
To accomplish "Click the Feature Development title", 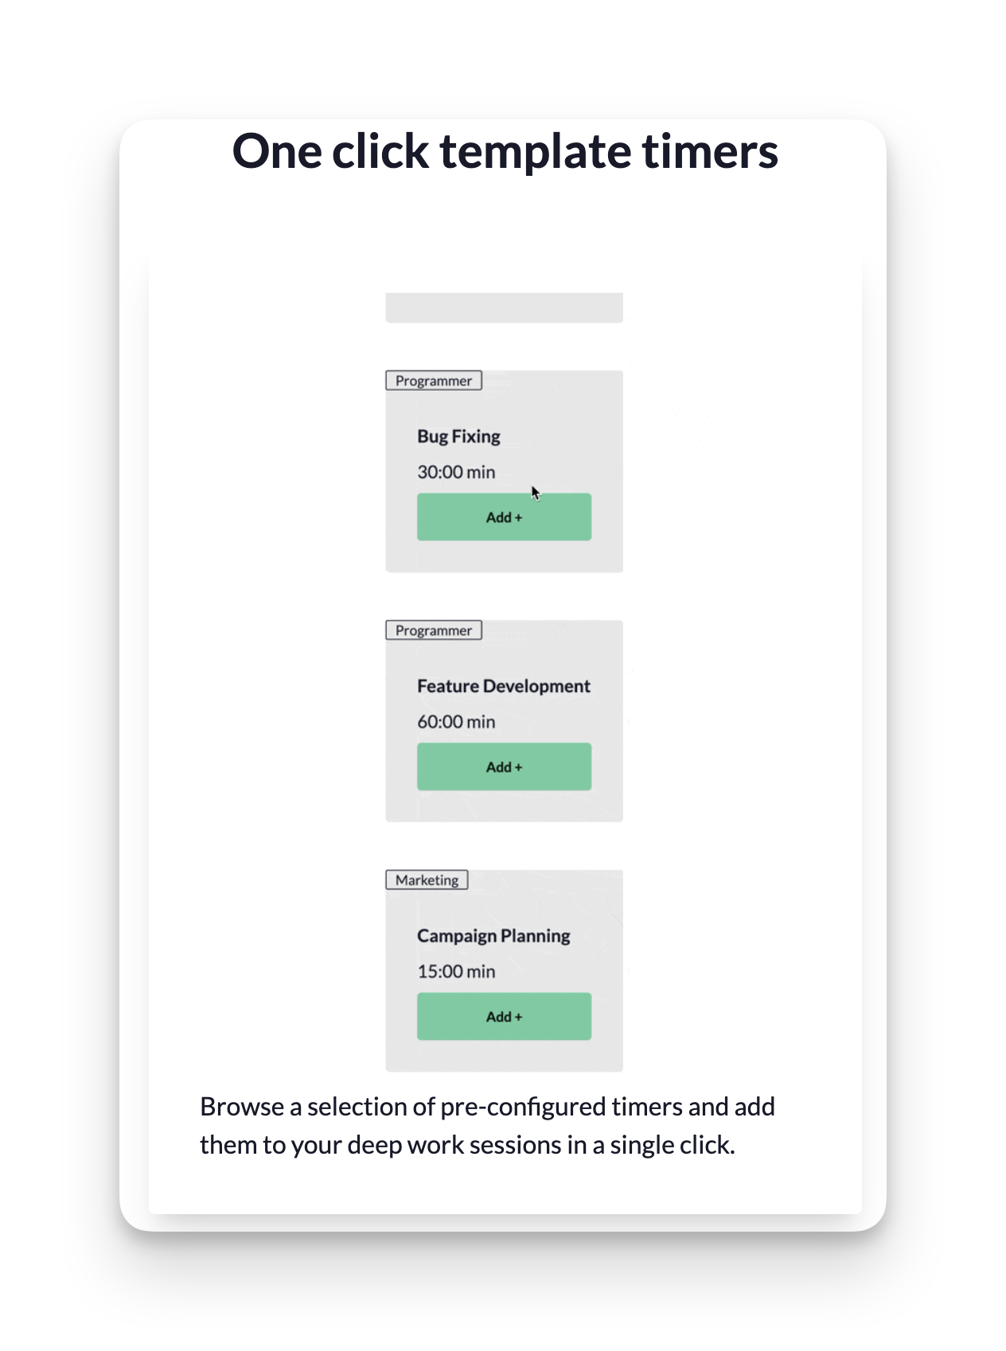I will 504,687.
